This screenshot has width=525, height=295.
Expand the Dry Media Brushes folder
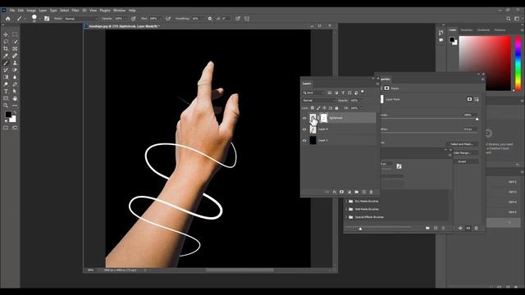tap(346, 202)
